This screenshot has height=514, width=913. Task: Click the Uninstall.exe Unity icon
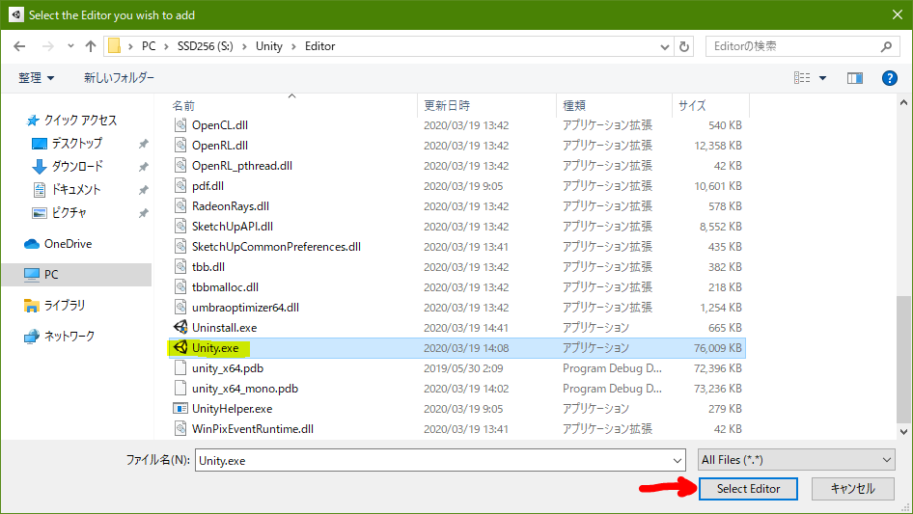pos(180,327)
